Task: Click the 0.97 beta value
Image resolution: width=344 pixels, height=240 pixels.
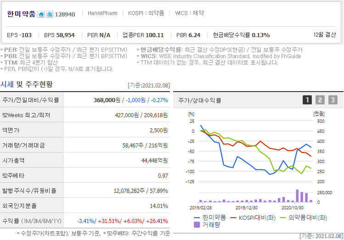Action: pyautogui.click(x=163, y=176)
